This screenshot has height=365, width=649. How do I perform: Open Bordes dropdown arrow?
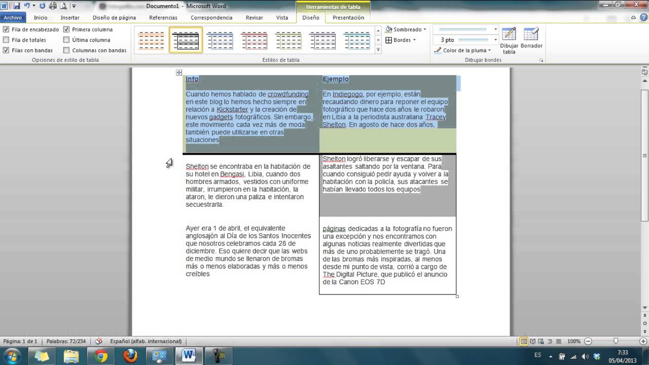point(414,40)
